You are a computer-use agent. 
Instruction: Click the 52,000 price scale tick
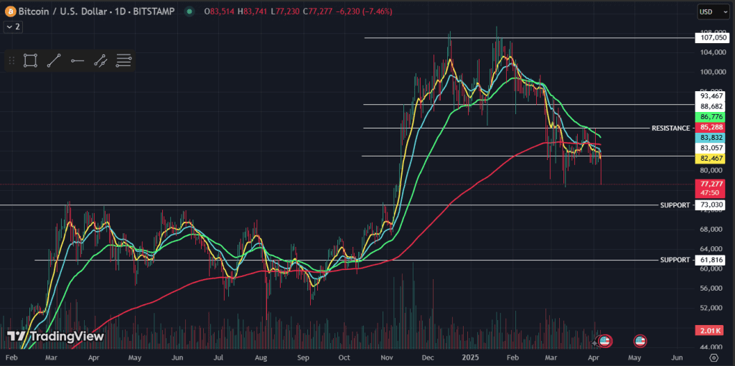click(711, 309)
